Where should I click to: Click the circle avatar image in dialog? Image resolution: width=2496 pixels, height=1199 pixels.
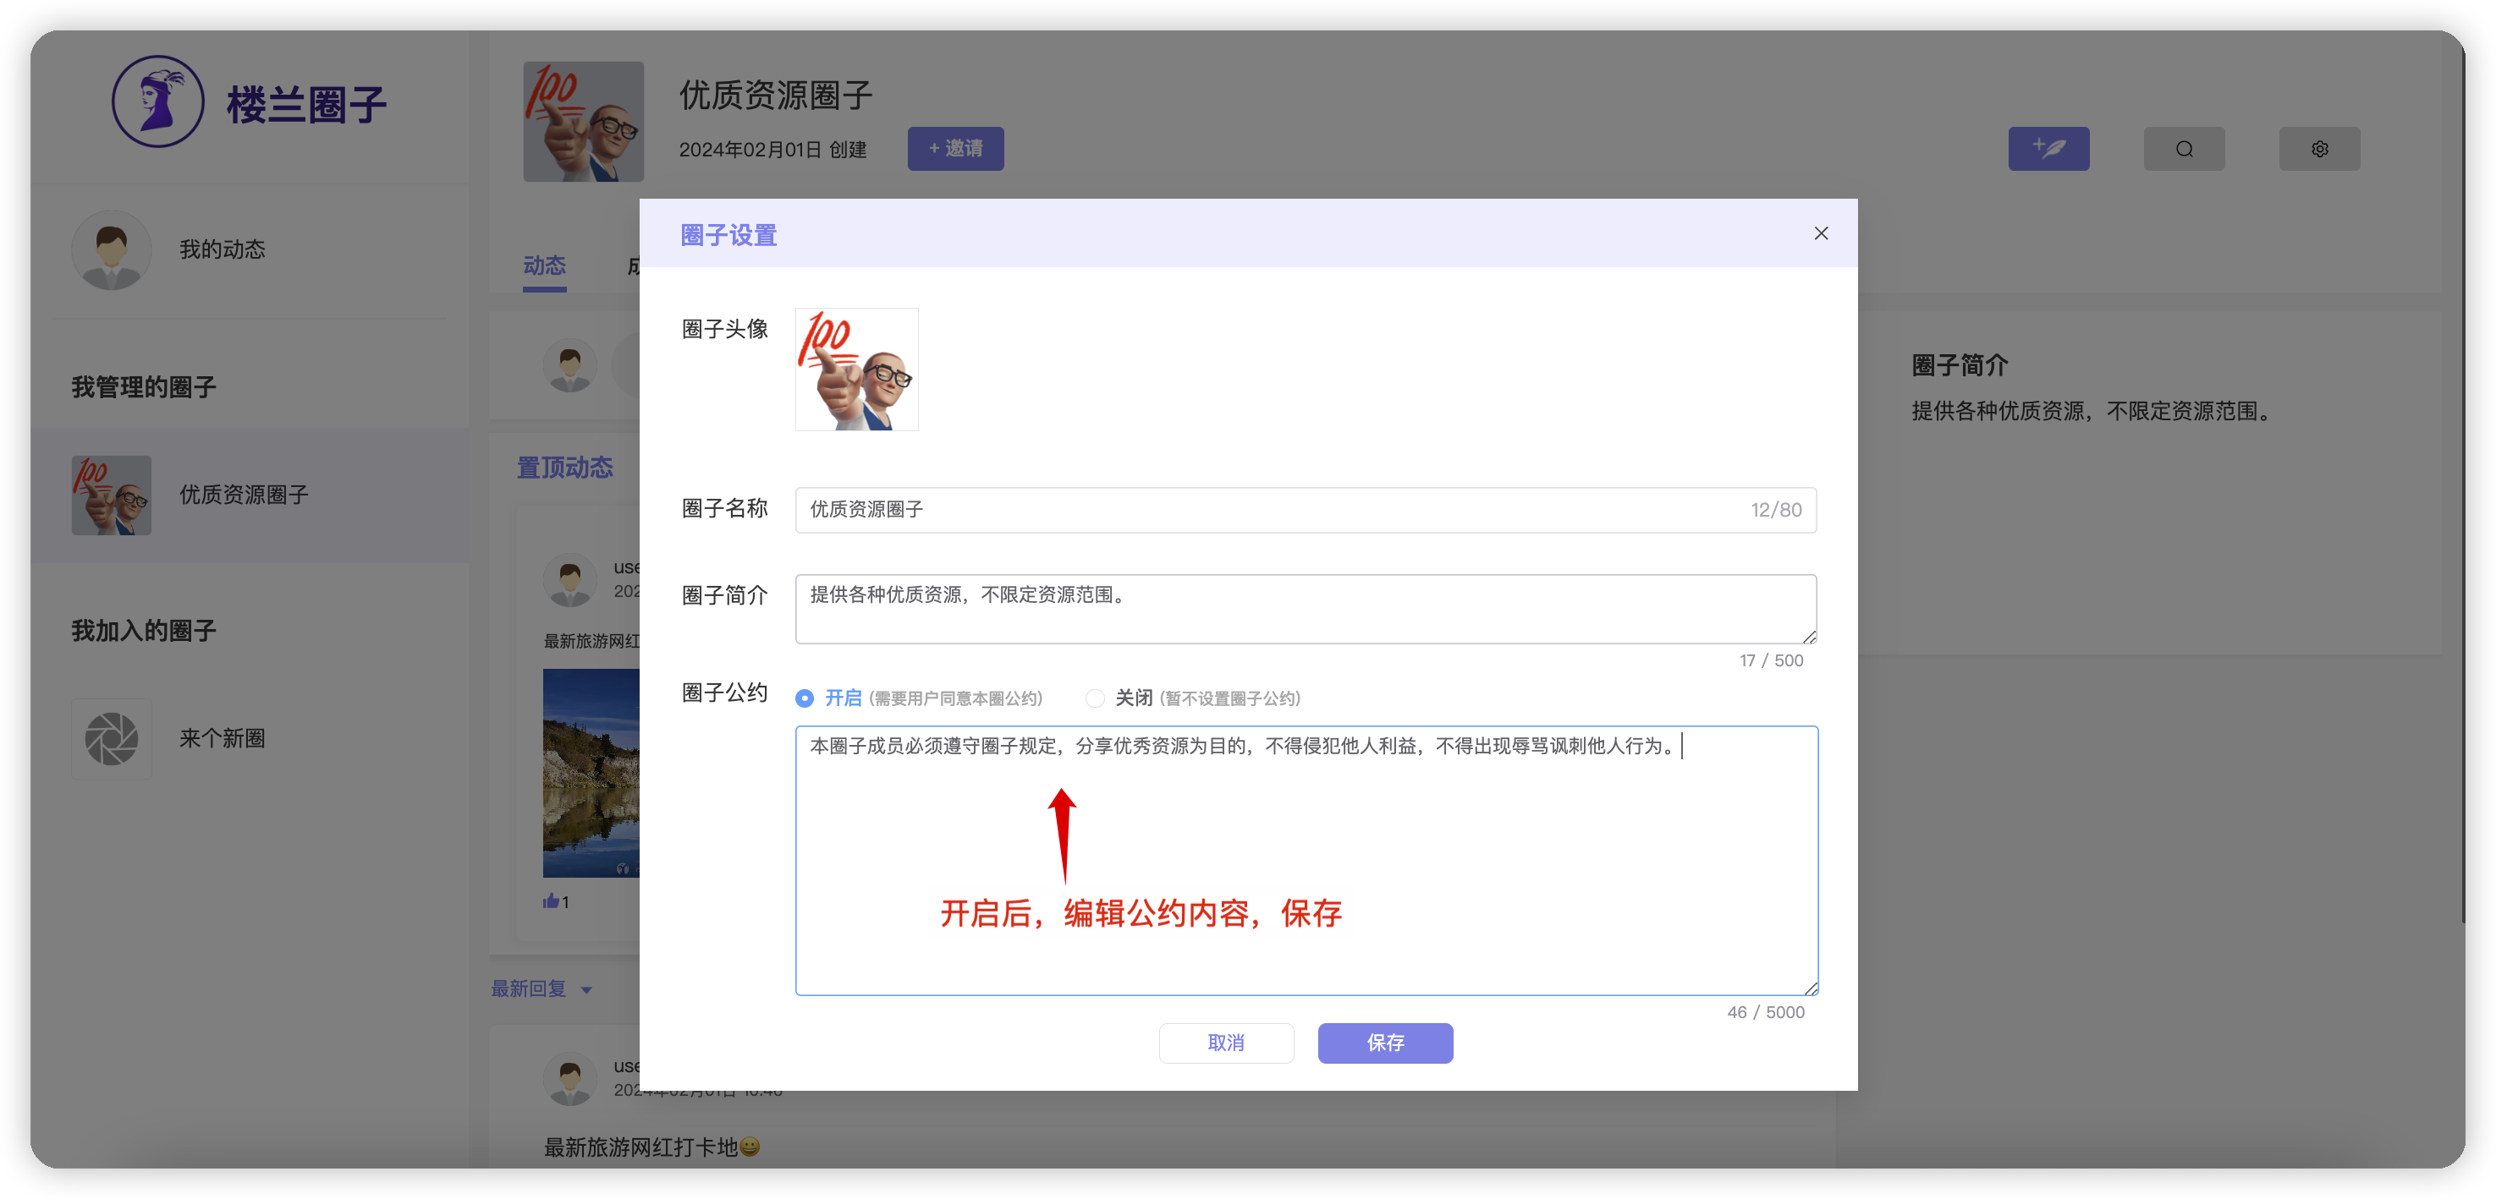point(856,369)
